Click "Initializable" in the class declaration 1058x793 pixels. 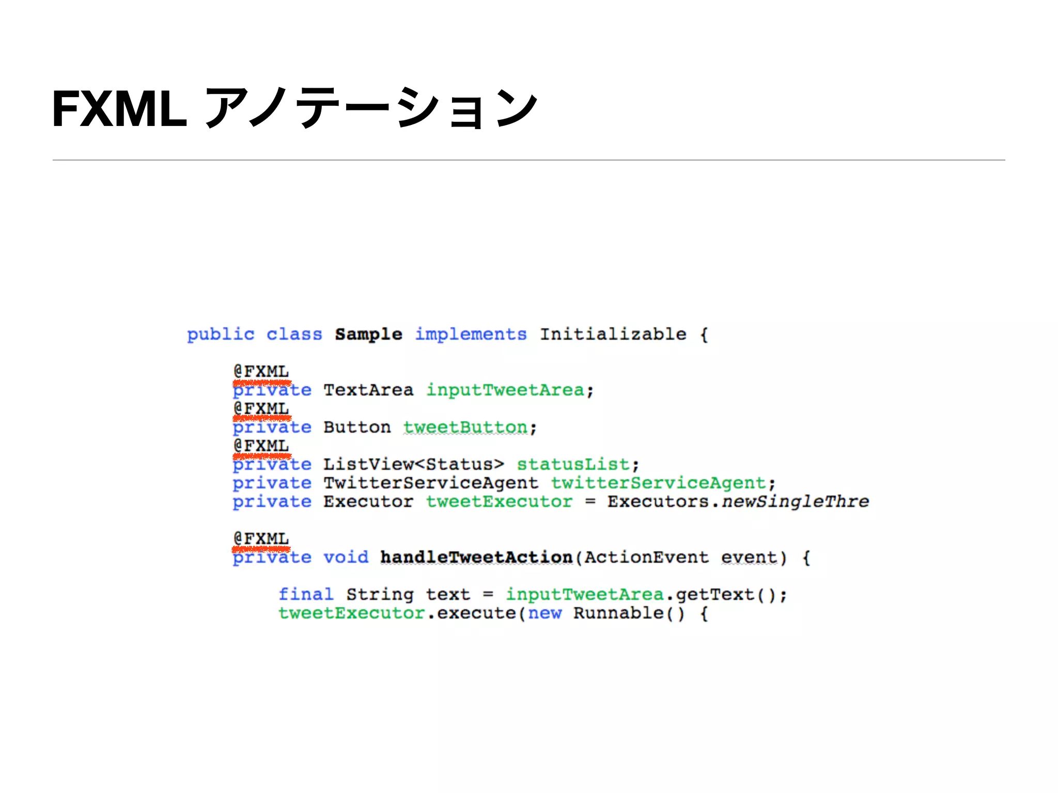click(x=613, y=334)
